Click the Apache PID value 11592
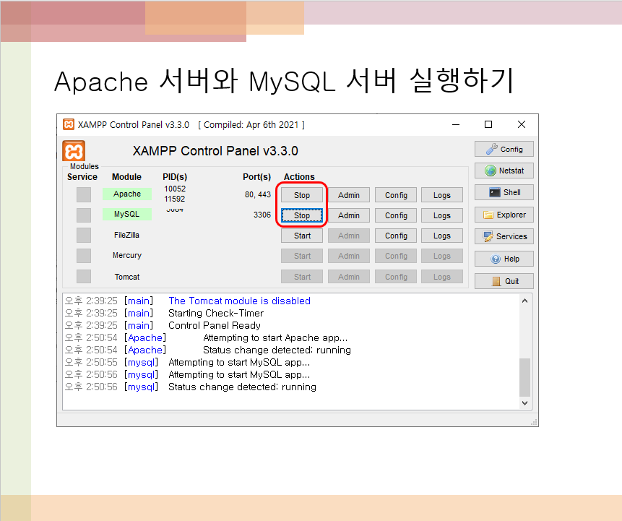This screenshot has height=521, width=622. pos(175,199)
